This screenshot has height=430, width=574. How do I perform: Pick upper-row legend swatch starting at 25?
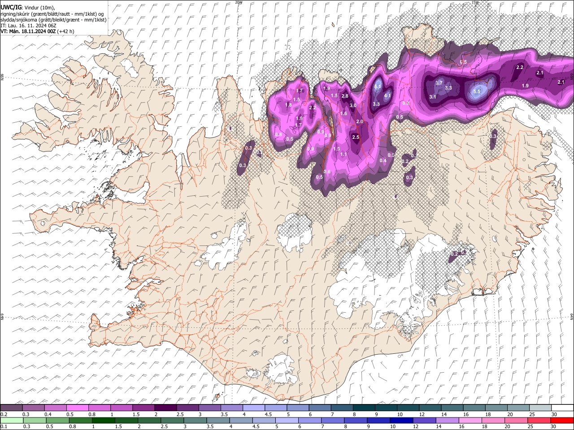[x=540, y=408]
